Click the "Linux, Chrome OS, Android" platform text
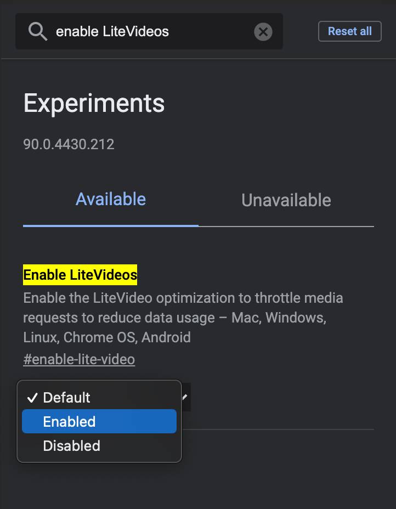The width and height of the screenshot is (396, 509). coord(107,337)
